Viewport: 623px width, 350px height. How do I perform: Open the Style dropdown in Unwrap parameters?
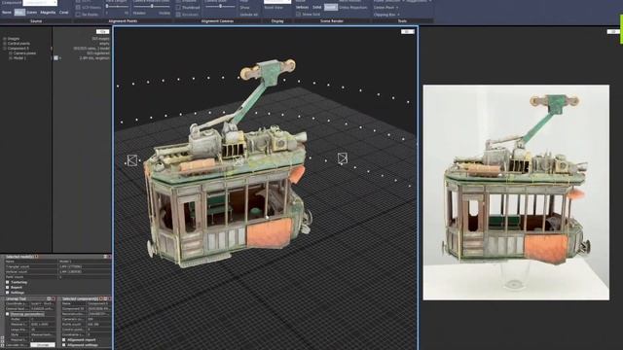click(x=43, y=334)
